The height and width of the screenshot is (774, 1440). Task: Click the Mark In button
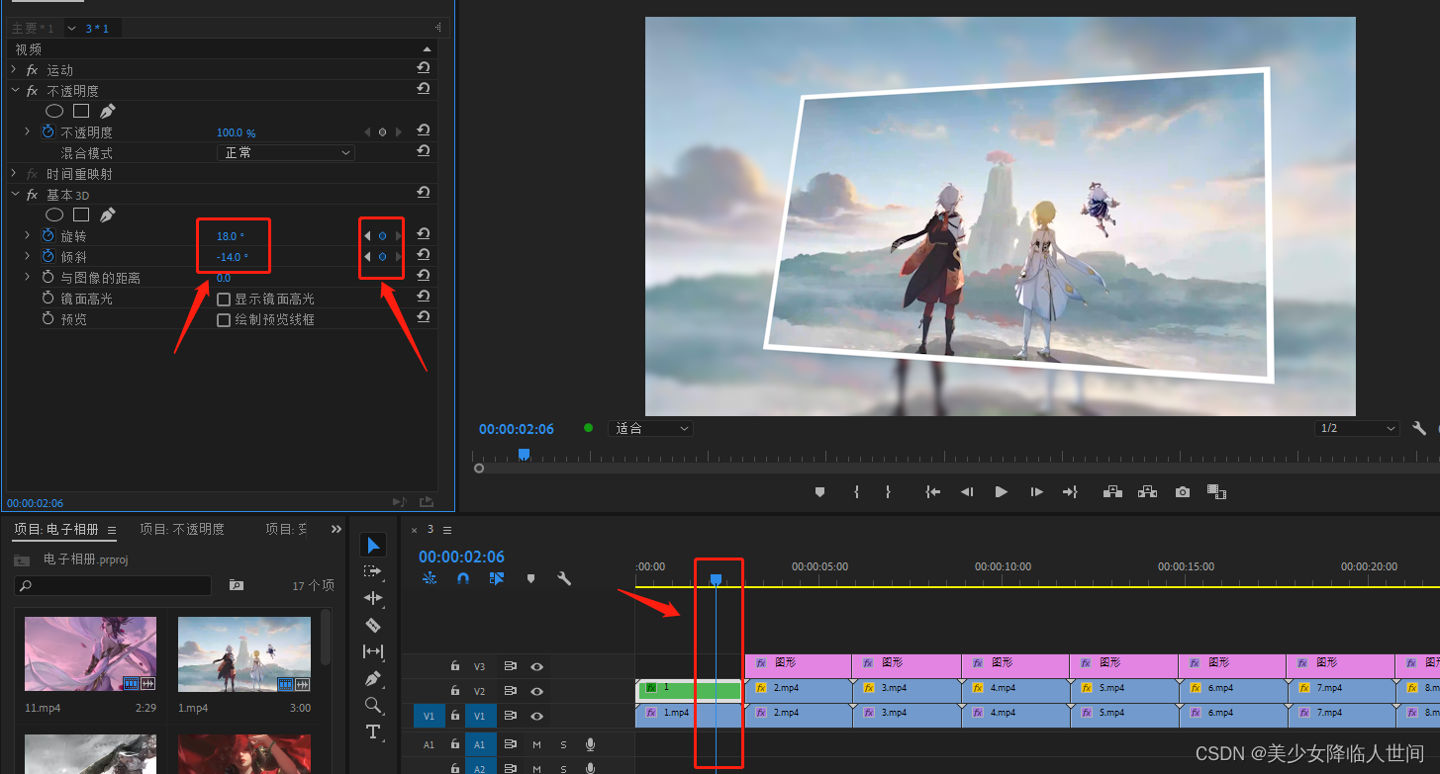pyautogui.click(x=856, y=491)
